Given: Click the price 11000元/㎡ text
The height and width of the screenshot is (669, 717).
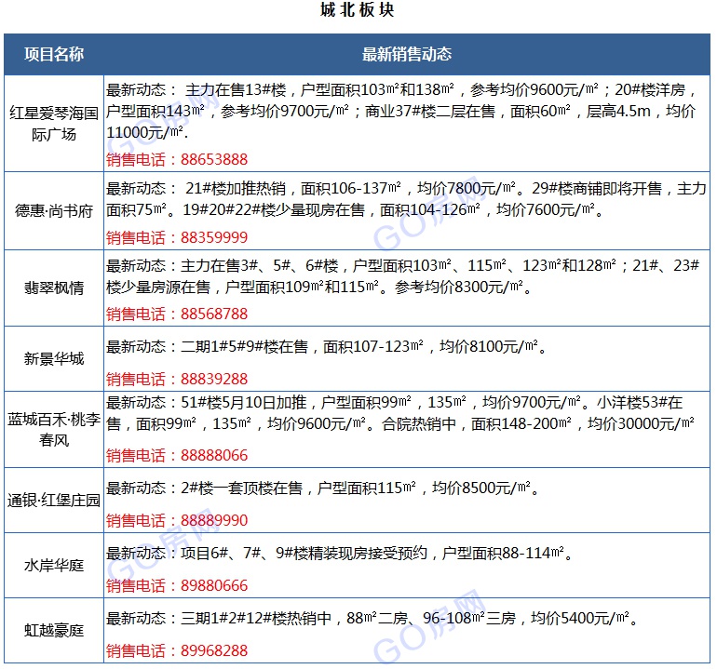Looking at the screenshot, I should point(145,132).
